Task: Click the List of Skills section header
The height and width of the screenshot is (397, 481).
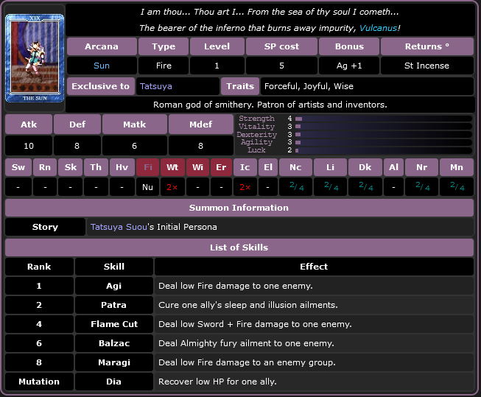Action: click(239, 247)
